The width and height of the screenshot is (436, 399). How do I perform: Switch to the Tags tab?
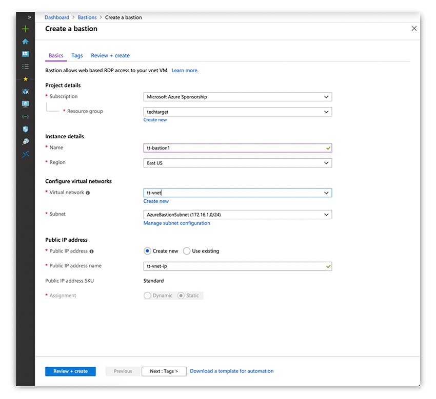[x=77, y=55]
